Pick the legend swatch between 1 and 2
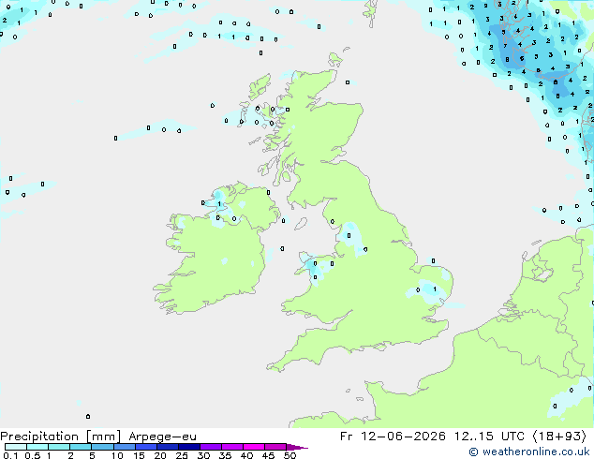The height and width of the screenshot is (459, 594). pyautogui.click(x=59, y=447)
